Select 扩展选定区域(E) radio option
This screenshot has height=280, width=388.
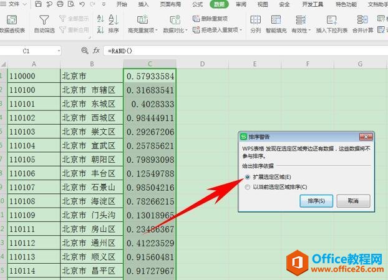point(248,177)
